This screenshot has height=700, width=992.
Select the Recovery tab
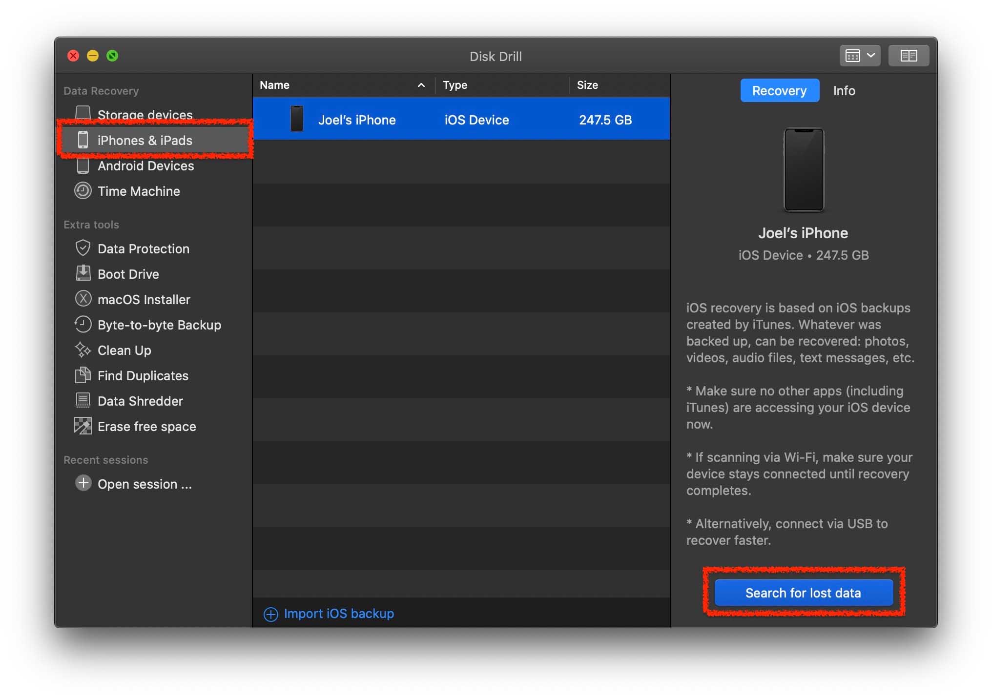point(779,90)
